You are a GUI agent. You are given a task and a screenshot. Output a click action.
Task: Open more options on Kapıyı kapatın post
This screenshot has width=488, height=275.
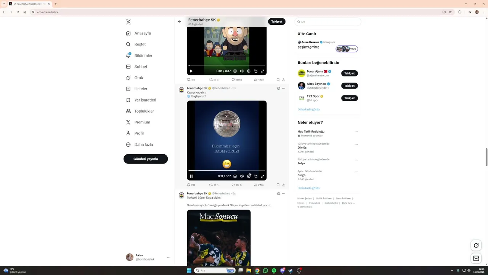(x=284, y=88)
